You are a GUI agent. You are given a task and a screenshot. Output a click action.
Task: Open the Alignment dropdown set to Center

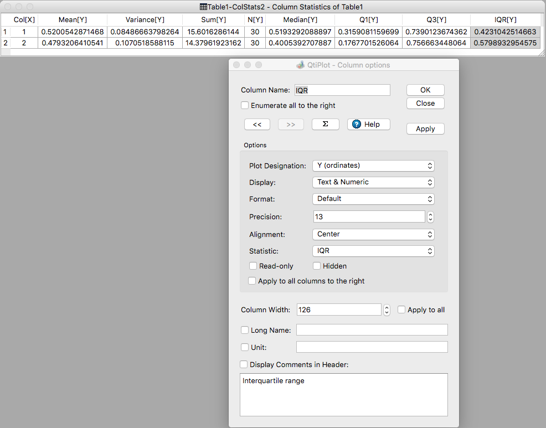pyautogui.click(x=373, y=234)
